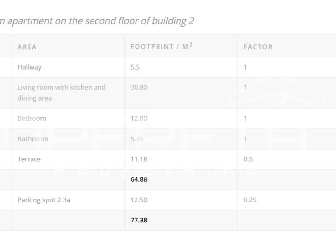Select the 12.00 footprint value

pyautogui.click(x=139, y=118)
